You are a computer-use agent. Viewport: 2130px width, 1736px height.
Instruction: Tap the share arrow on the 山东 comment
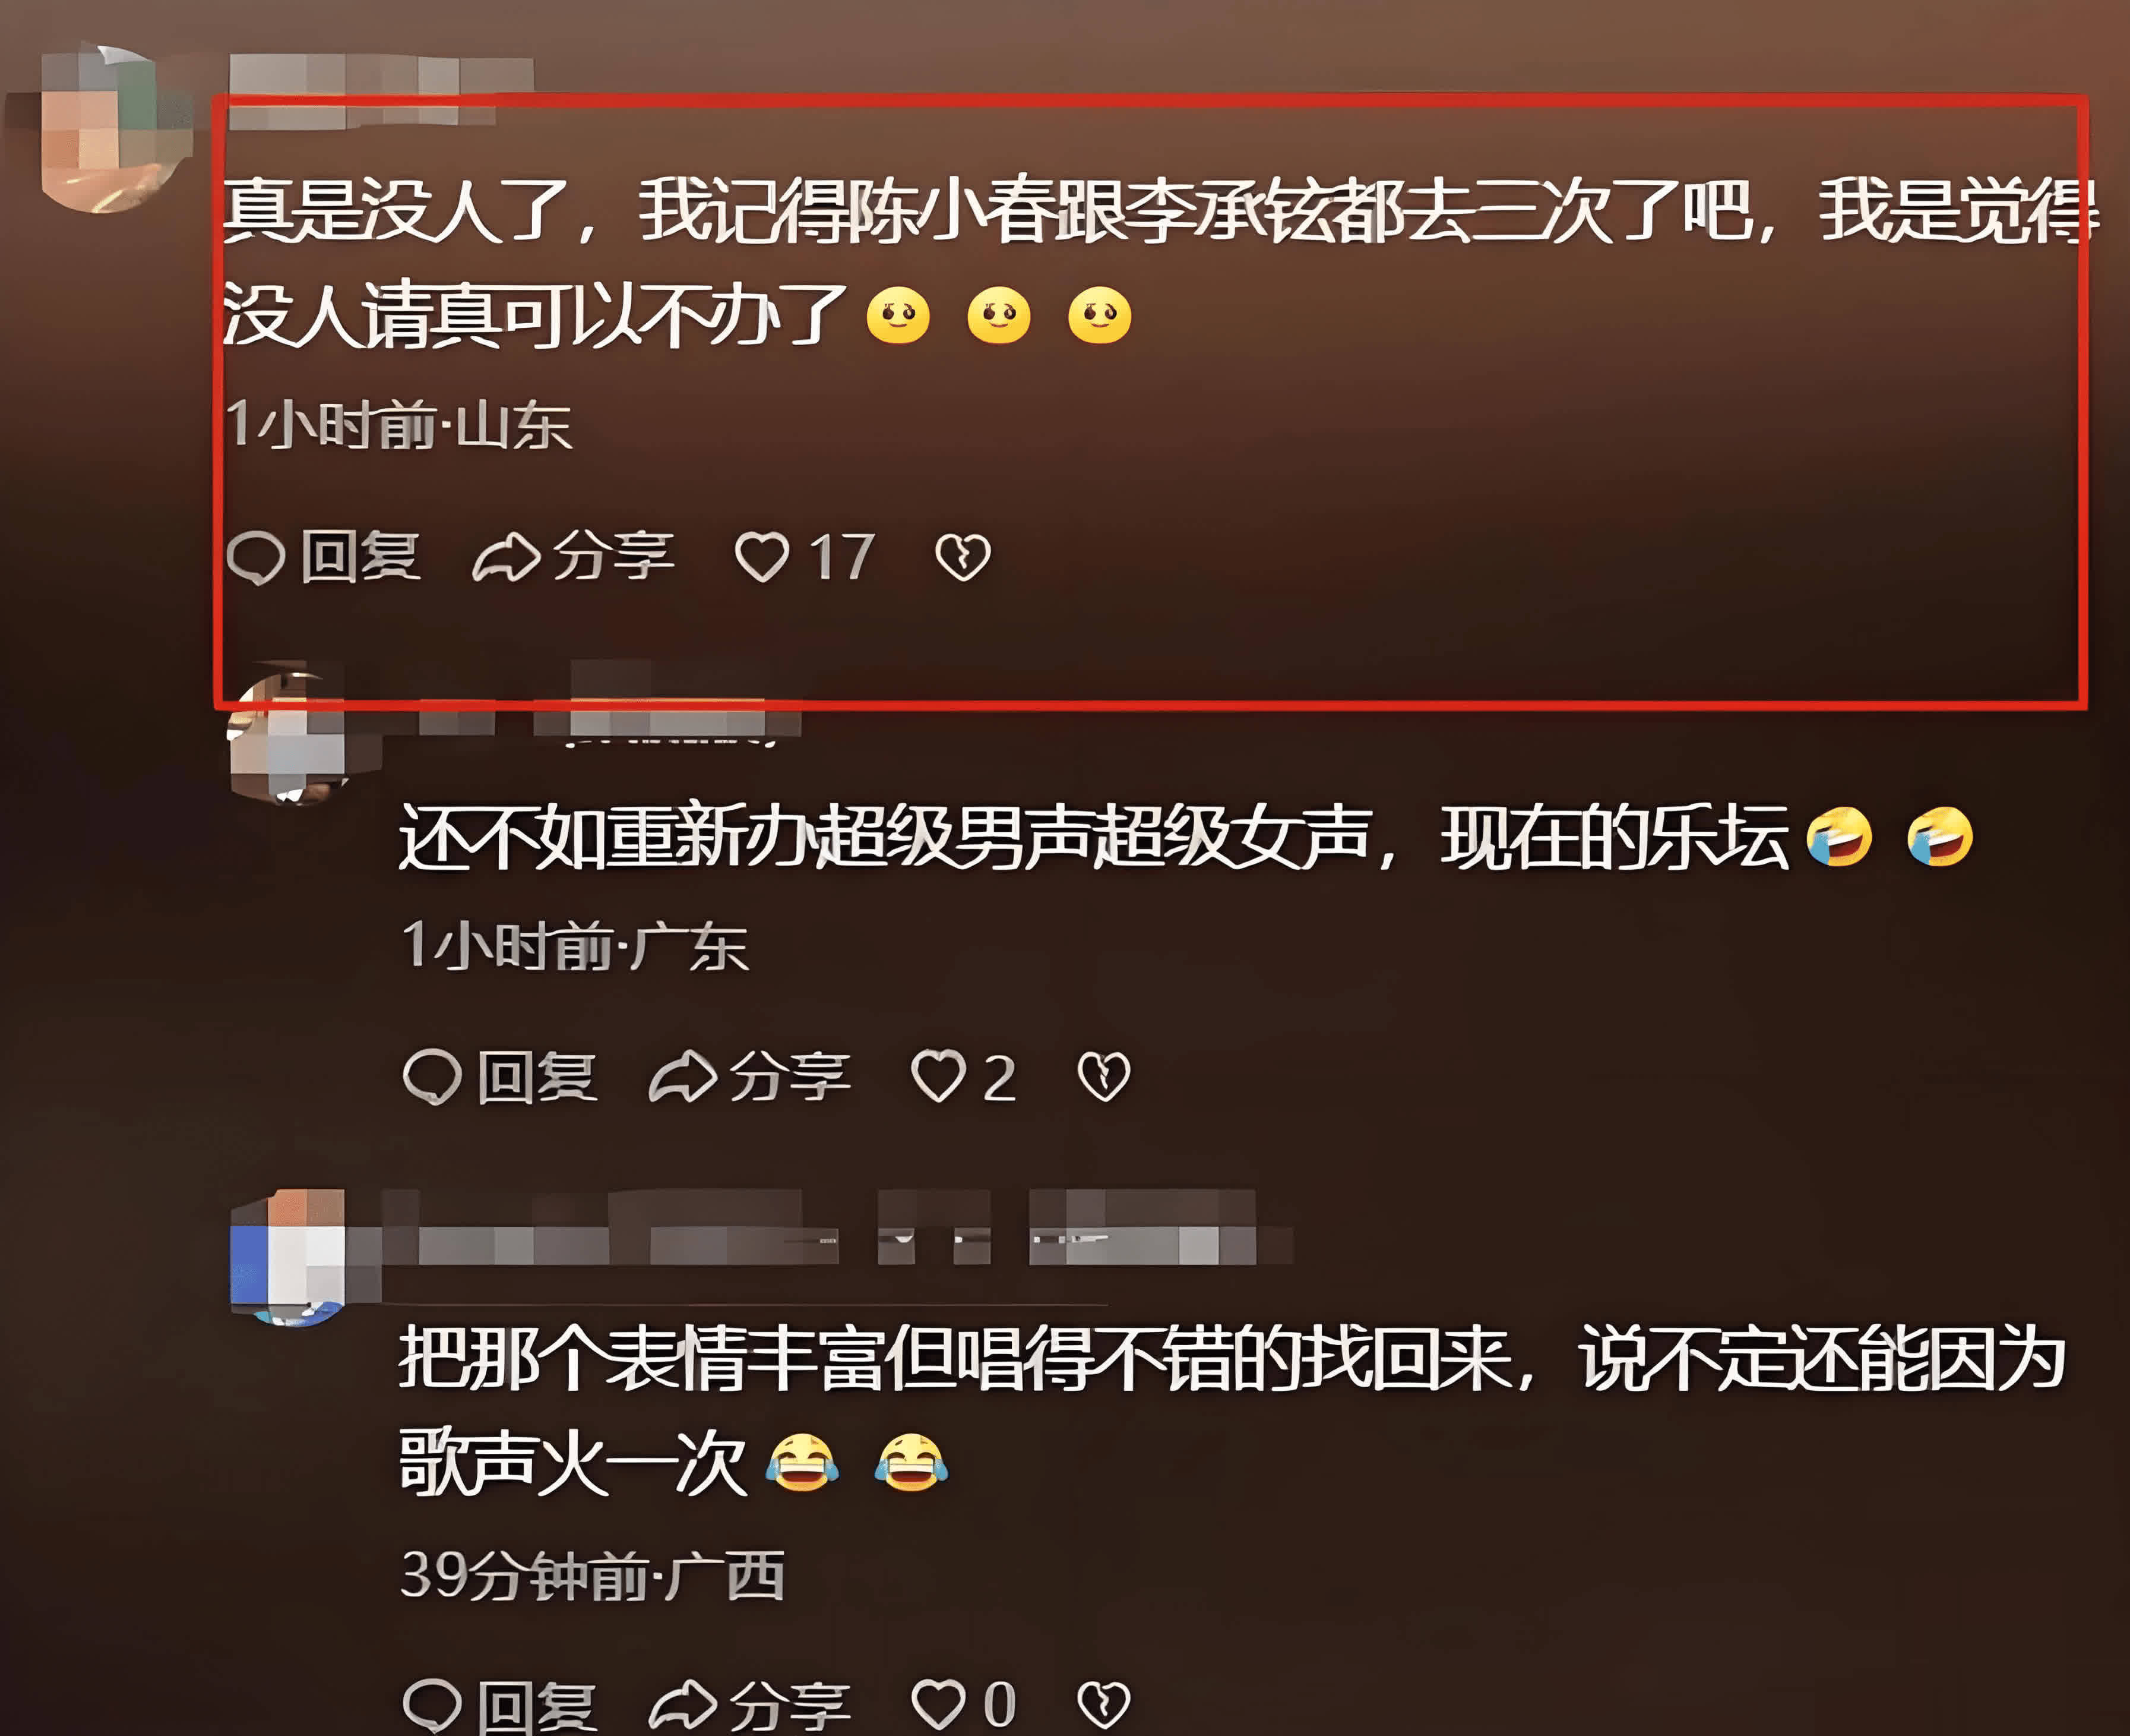coord(506,557)
